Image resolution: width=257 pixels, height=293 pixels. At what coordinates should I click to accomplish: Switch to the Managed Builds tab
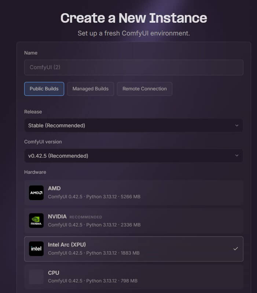click(91, 89)
